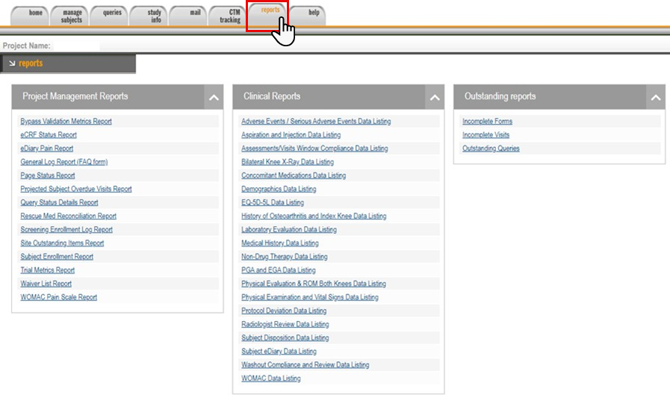View the Incomplete Visits report
670x395 pixels.
tap(486, 135)
